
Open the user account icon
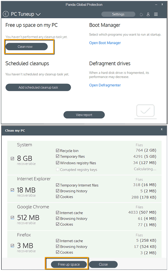[148, 14]
